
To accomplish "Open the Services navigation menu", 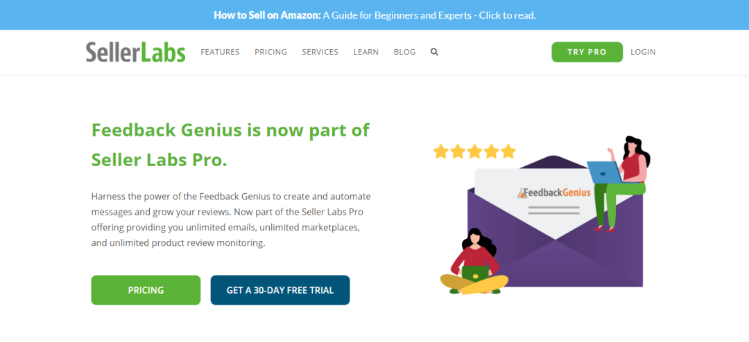I will coord(320,52).
